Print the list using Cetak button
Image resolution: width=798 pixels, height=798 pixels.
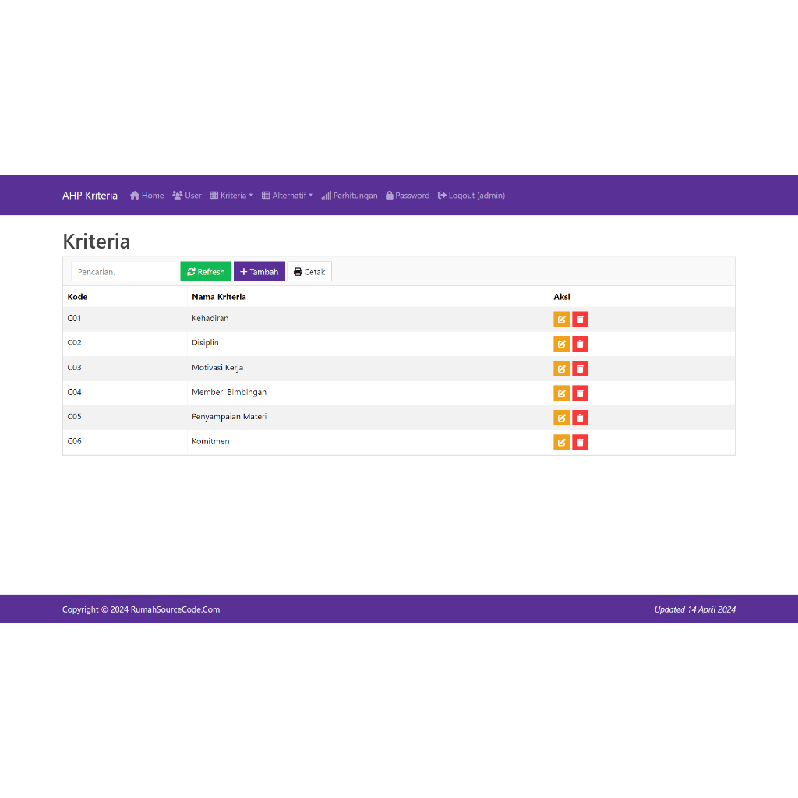pos(309,272)
